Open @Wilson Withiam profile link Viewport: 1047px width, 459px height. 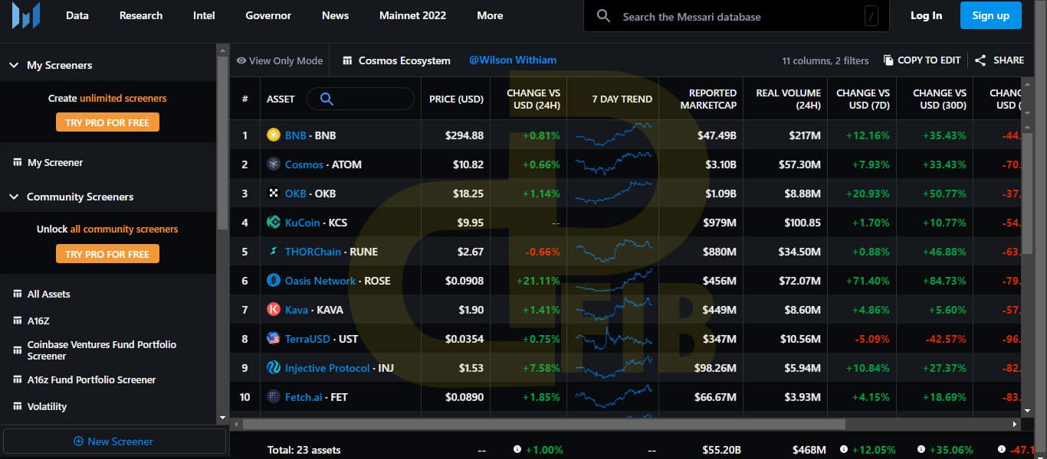tap(513, 60)
